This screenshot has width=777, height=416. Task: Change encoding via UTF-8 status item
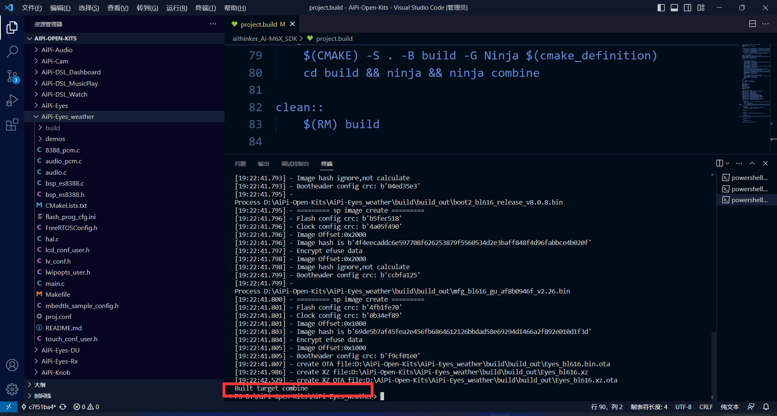(x=683, y=407)
